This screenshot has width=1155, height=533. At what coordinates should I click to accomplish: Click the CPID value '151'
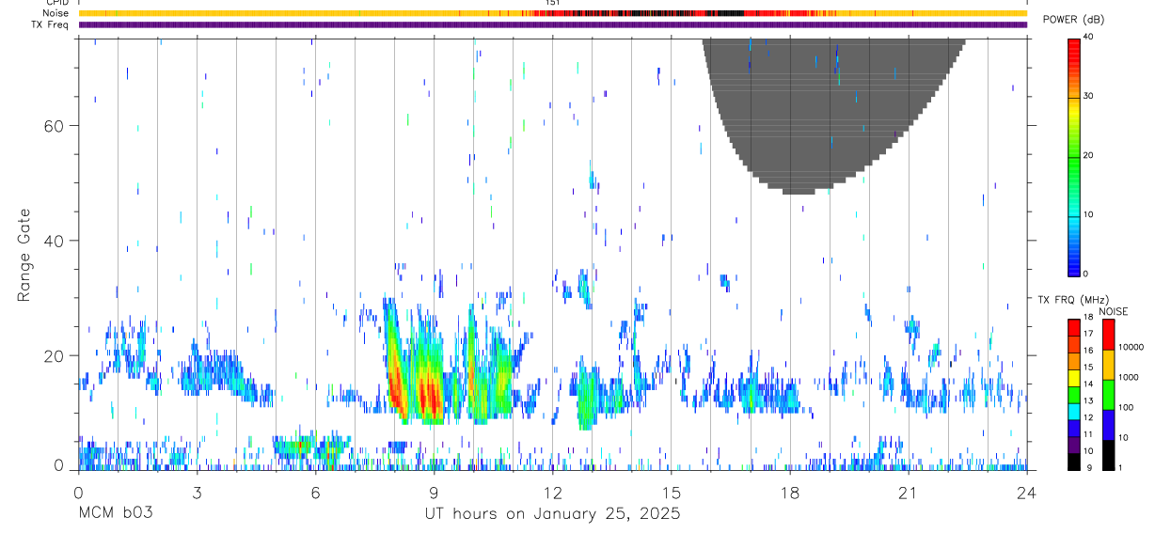(552, 3)
